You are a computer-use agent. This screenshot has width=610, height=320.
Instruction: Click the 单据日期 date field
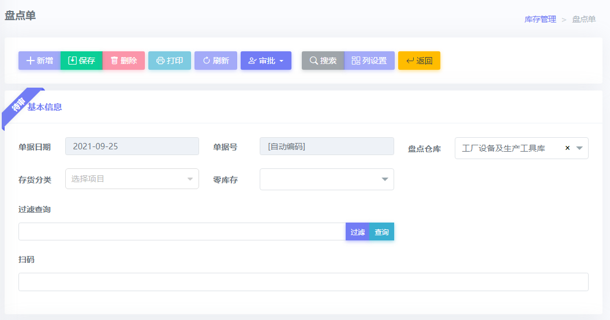pyautogui.click(x=132, y=146)
